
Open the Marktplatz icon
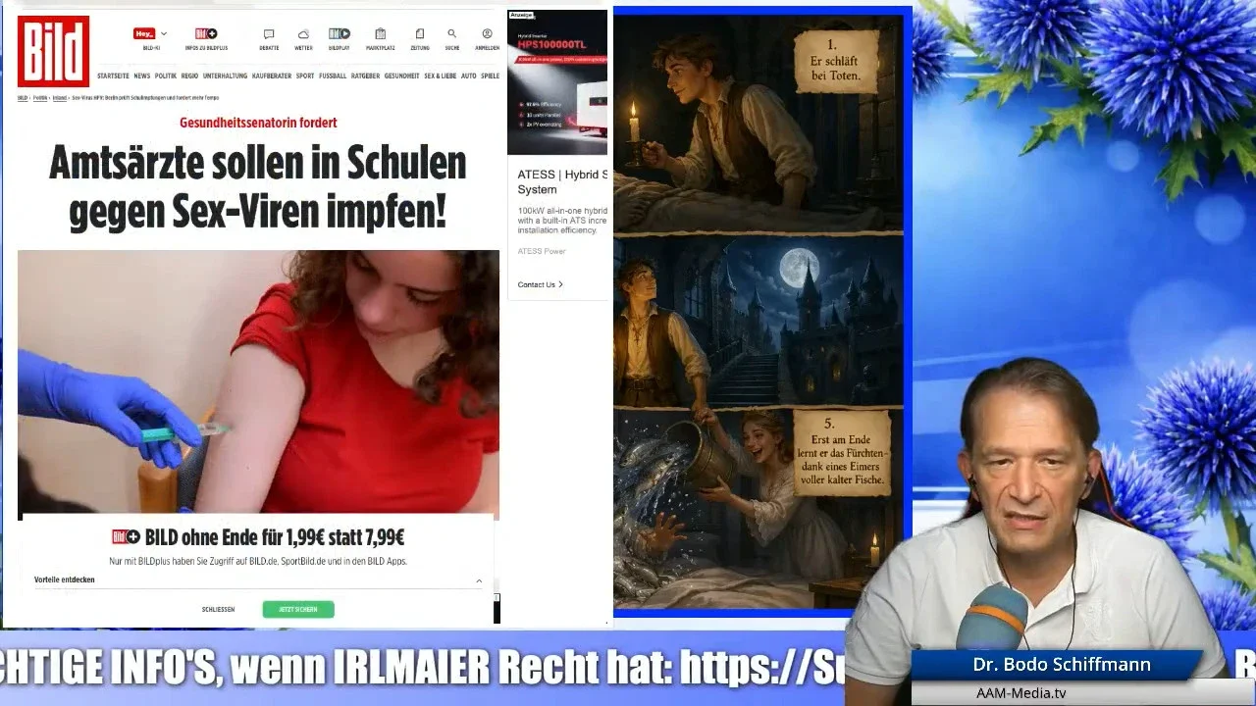(381, 34)
